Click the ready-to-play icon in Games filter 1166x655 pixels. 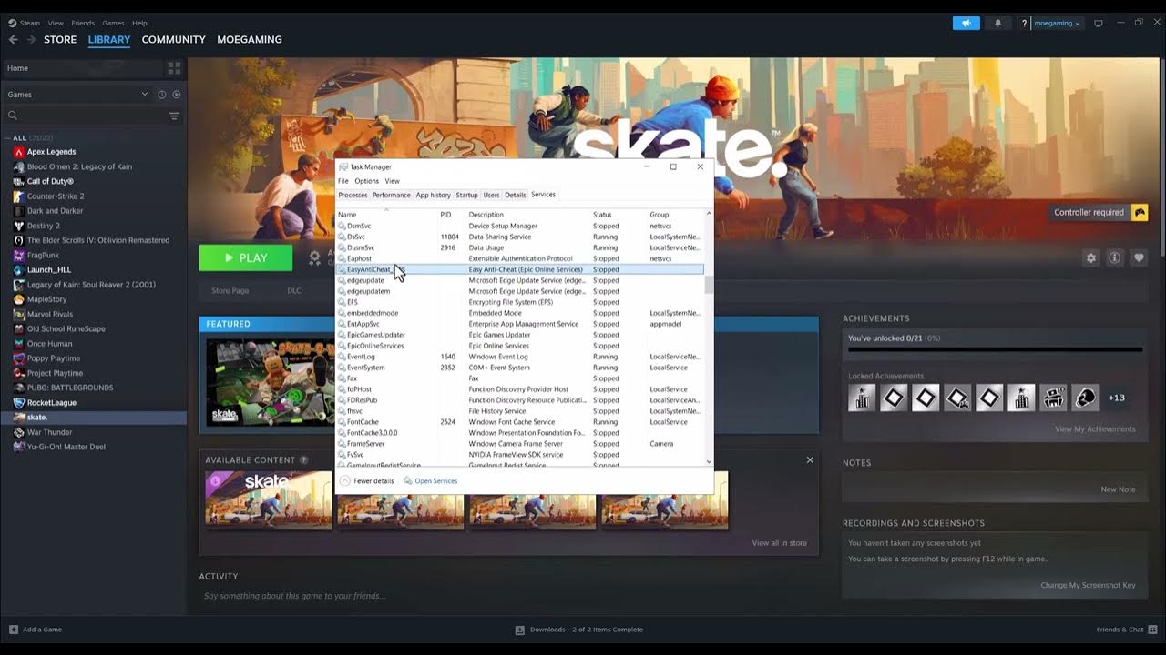[x=176, y=95]
